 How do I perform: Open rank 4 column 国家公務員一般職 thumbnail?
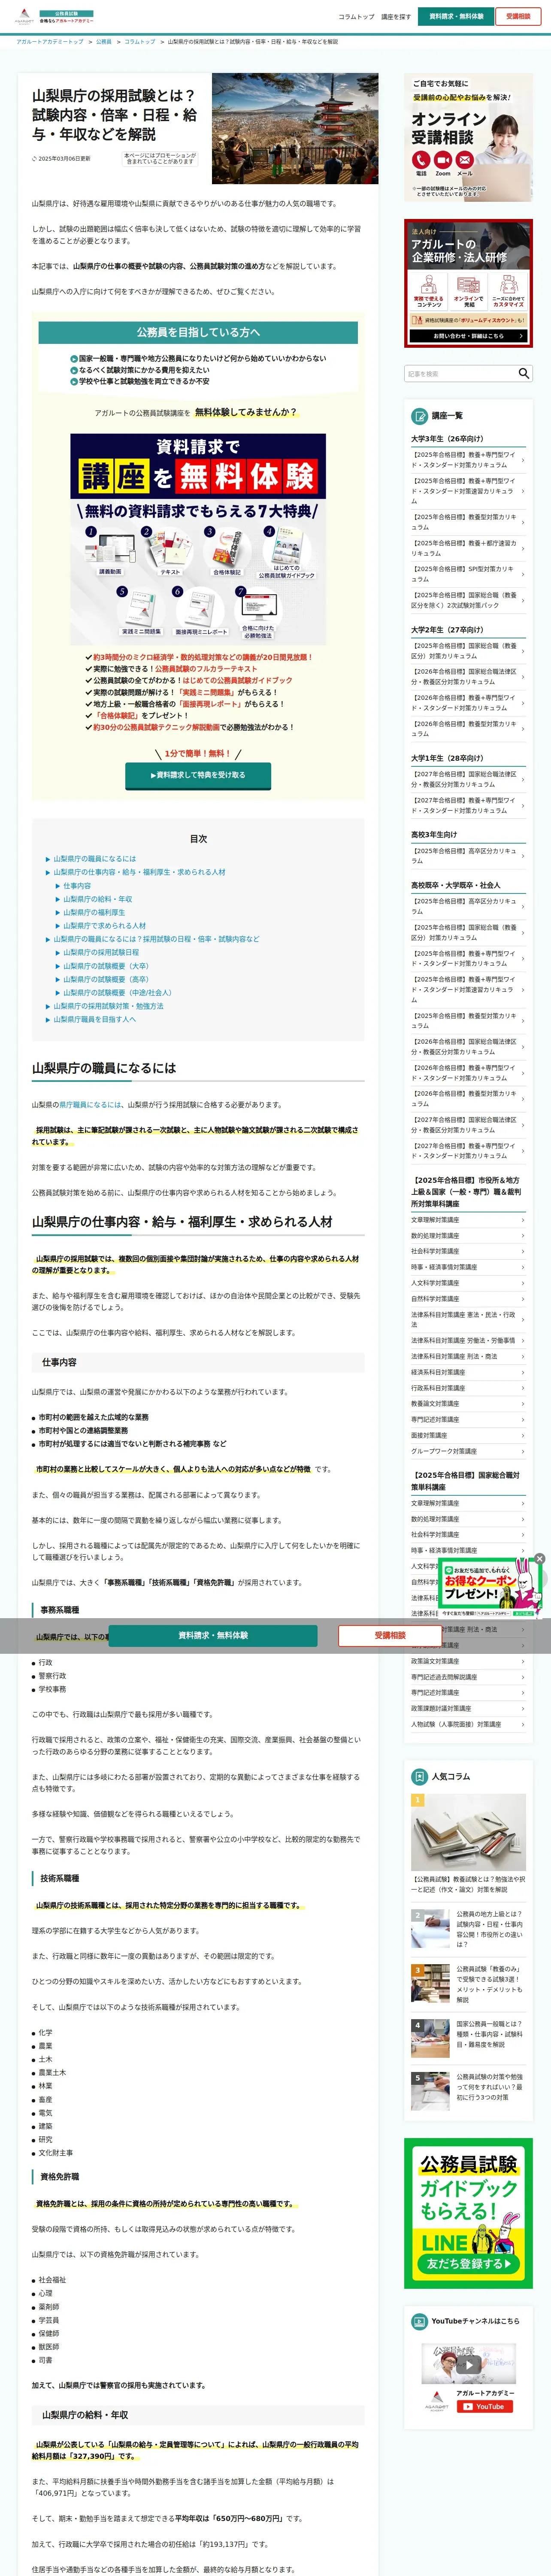(431, 2037)
